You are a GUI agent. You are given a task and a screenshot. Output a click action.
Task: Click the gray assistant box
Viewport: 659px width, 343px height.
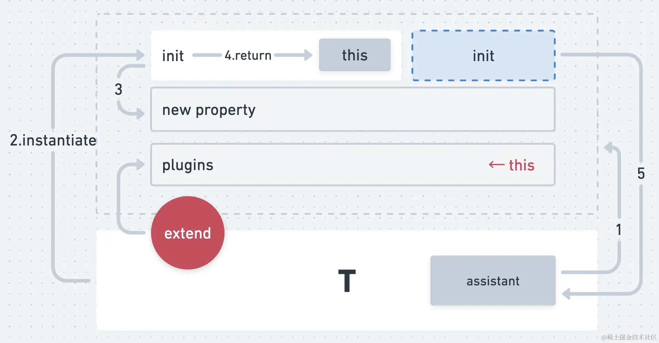[x=493, y=281]
